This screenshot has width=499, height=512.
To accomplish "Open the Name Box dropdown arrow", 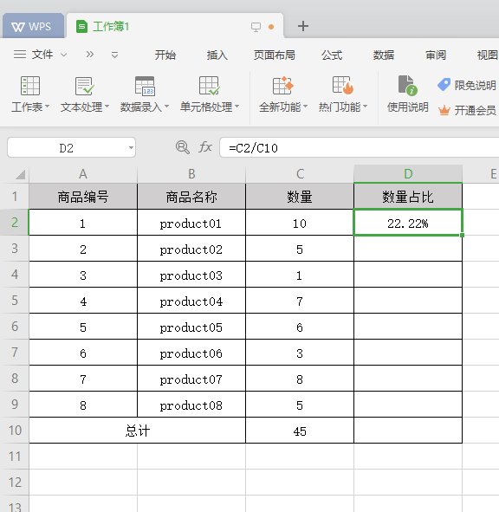I will click(x=131, y=148).
